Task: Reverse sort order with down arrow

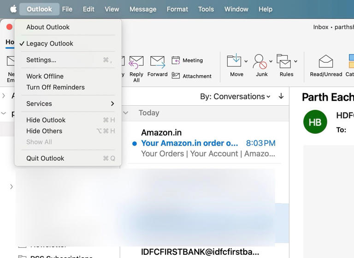Action: (281, 96)
